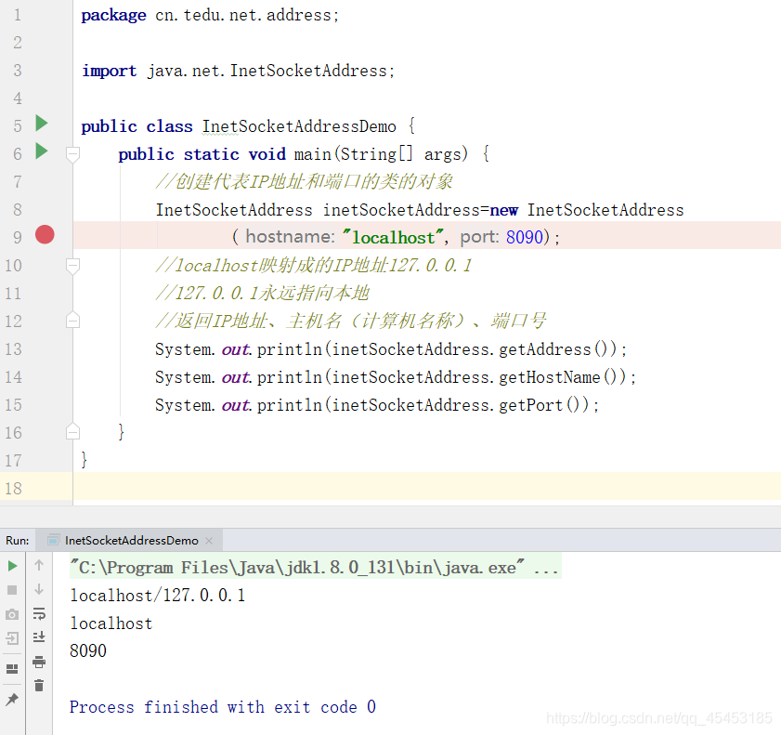Click the Exit icon in Run toolbar

click(12, 638)
